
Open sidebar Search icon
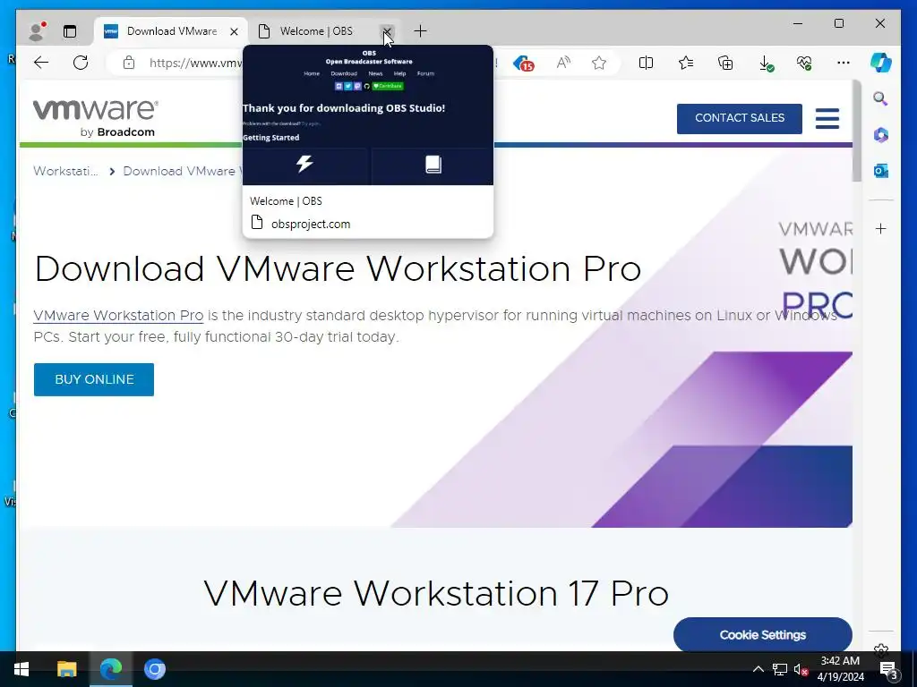point(881,98)
